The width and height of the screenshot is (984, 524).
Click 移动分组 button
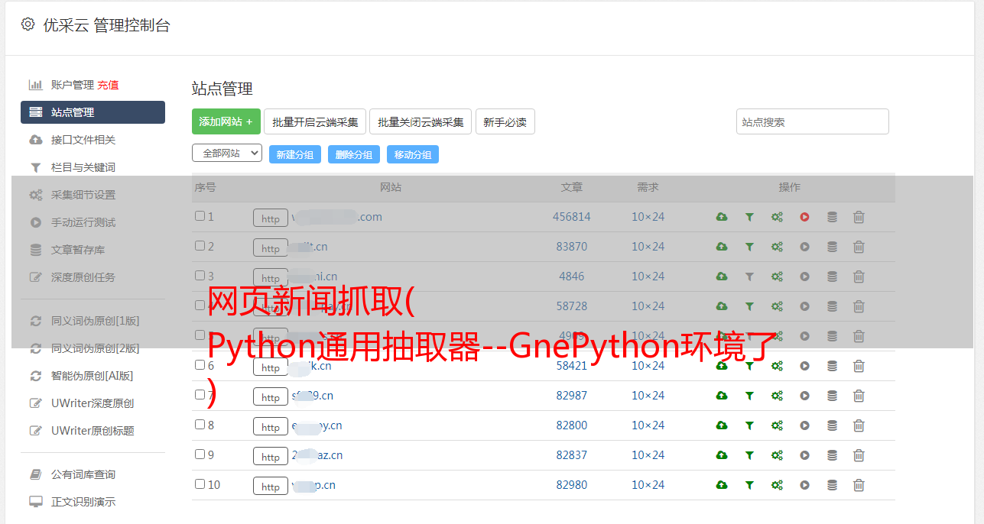[x=413, y=154]
